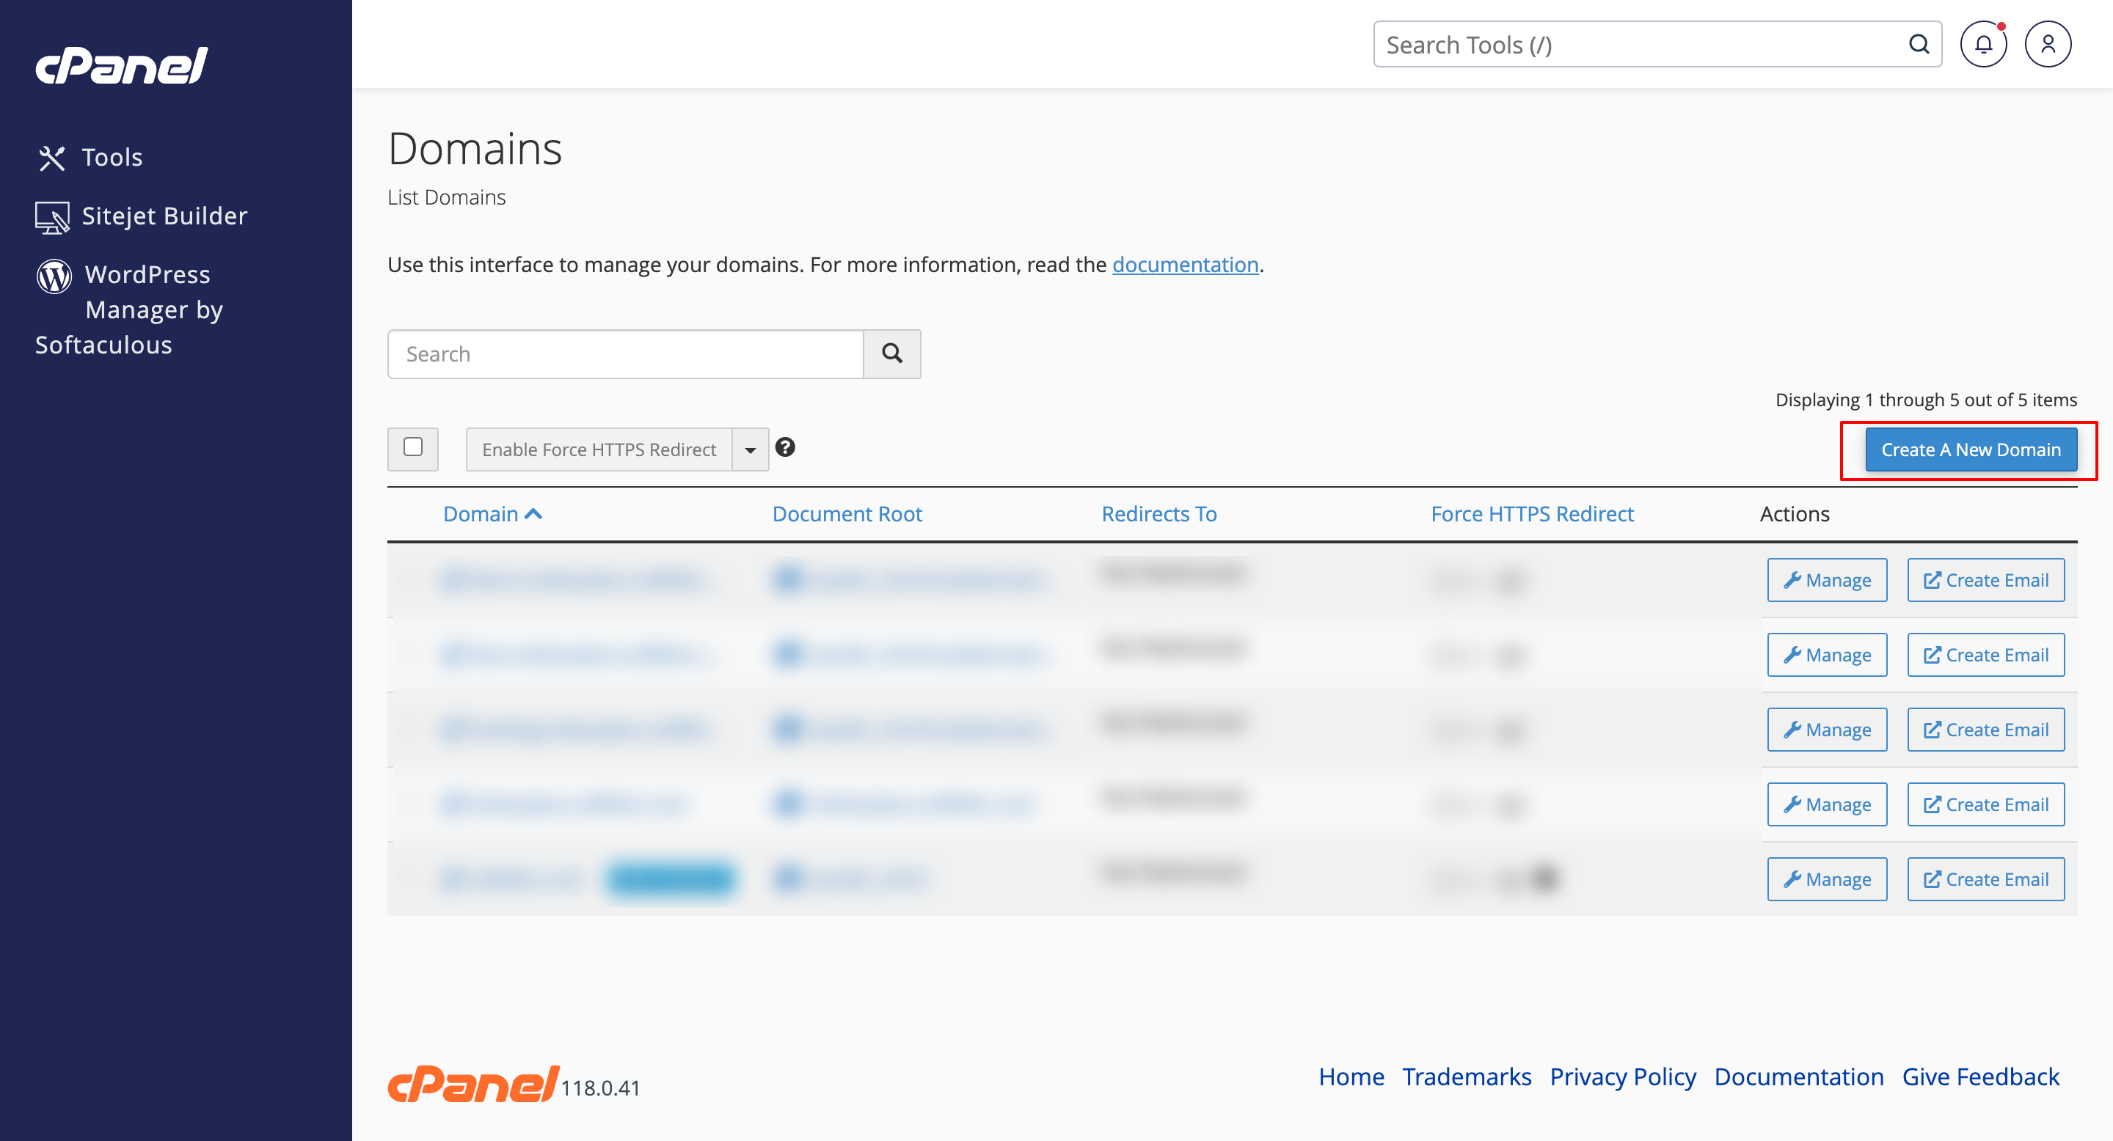Click Create Email for the second domain row
2113x1141 pixels.
pyautogui.click(x=1986, y=655)
